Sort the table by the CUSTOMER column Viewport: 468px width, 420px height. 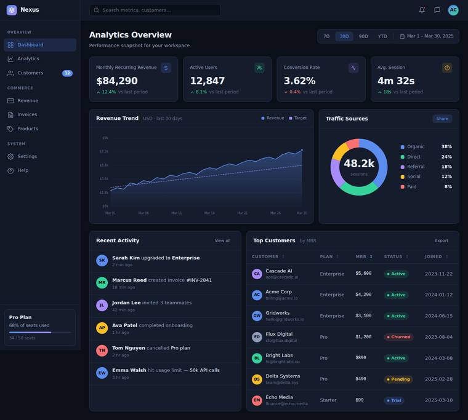coord(268,256)
